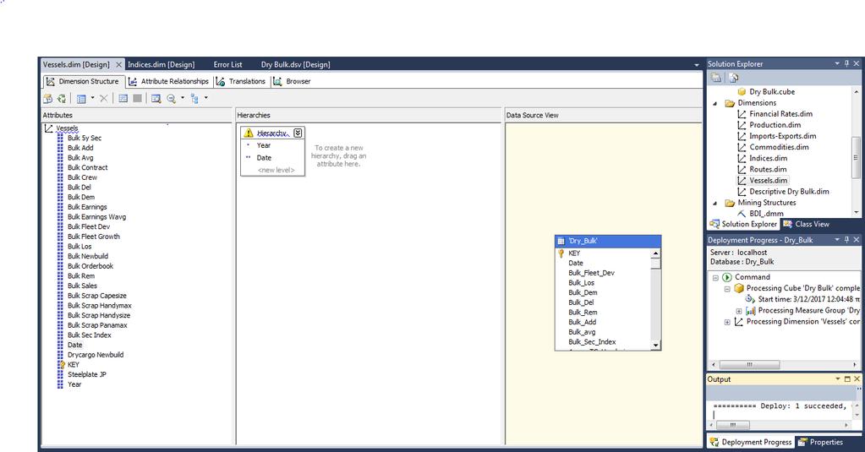The height and width of the screenshot is (452, 865).
Task: Switch to Dry Bulk.dsv [Design] tab
Action: coord(296,64)
